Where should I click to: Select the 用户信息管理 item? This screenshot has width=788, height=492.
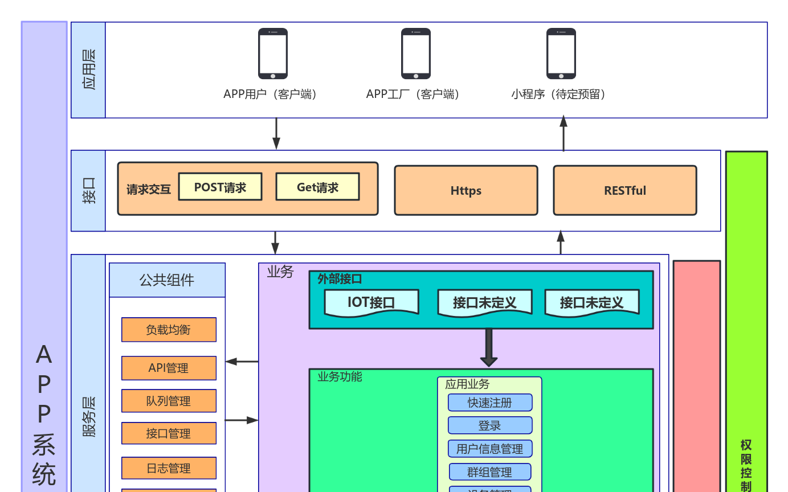[x=490, y=449]
